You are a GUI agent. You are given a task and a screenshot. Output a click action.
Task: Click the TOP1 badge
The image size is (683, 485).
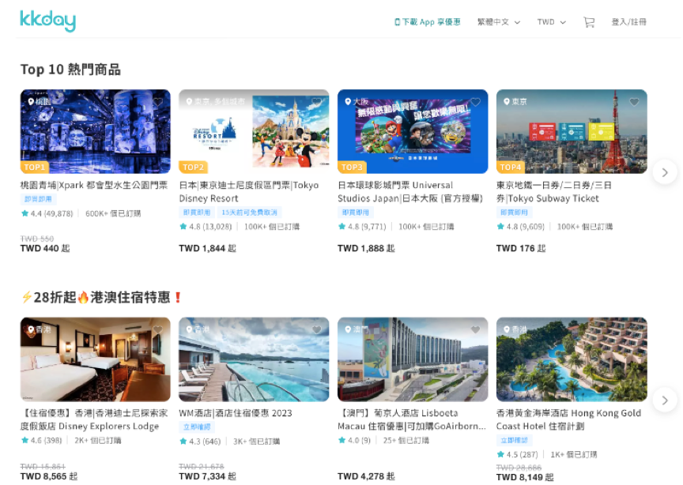pyautogui.click(x=35, y=167)
